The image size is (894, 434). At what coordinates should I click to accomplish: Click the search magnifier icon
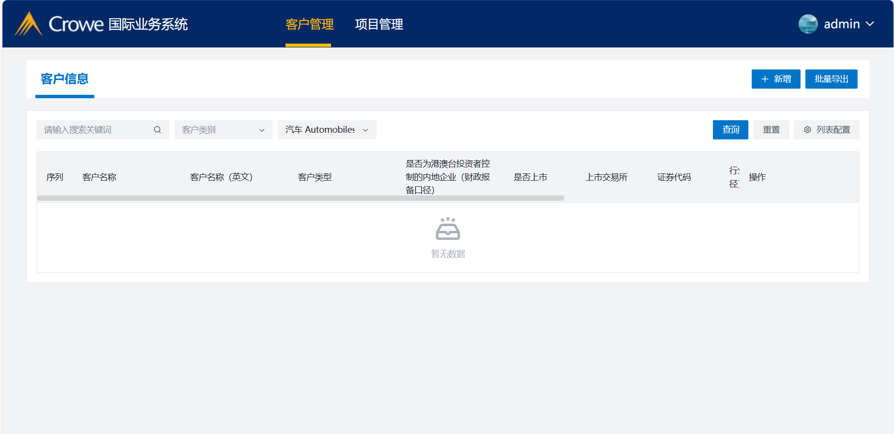point(157,130)
